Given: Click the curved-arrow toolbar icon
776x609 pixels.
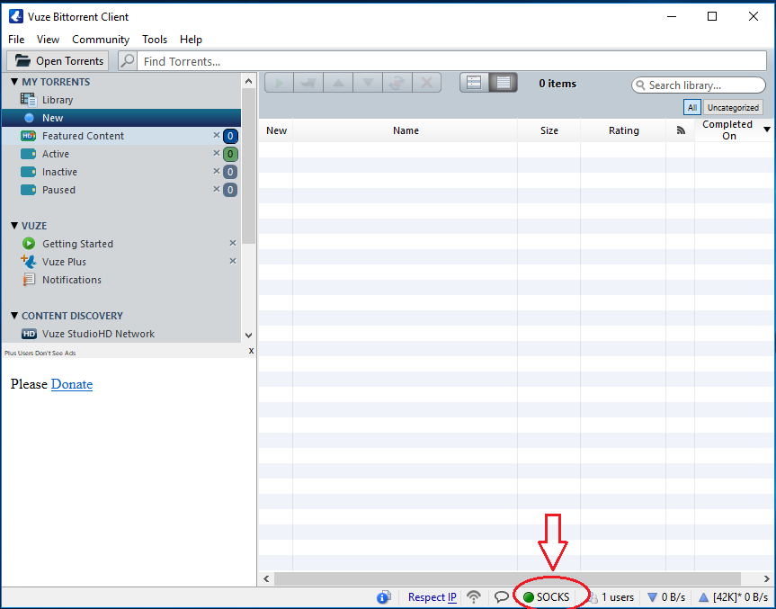Looking at the screenshot, I should point(308,83).
